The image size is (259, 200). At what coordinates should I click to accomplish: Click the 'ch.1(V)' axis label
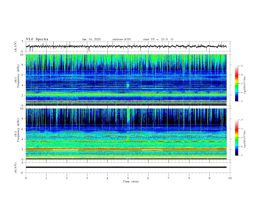tap(16, 46)
